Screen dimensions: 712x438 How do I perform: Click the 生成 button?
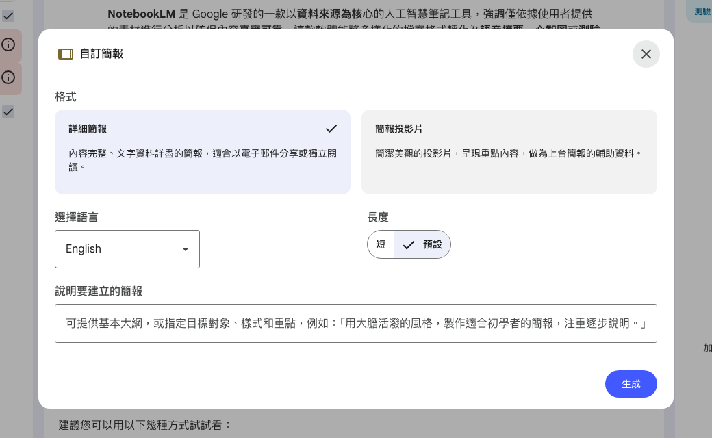click(x=631, y=384)
